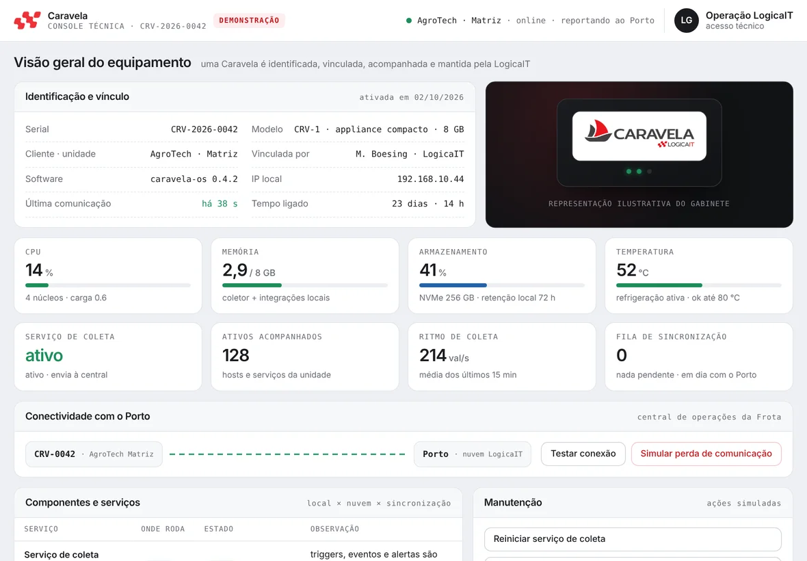Click the 'Conectividade com o Porto' heading
Image resolution: width=807 pixels, height=561 pixels.
pyautogui.click(x=88, y=417)
